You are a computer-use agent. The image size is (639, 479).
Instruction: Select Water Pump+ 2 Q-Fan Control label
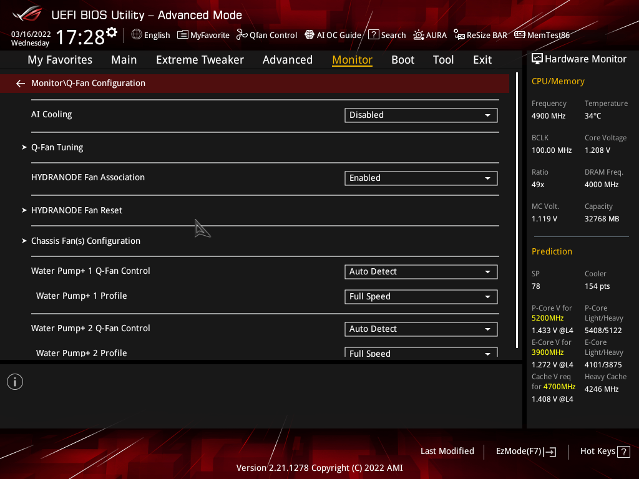[90, 328]
